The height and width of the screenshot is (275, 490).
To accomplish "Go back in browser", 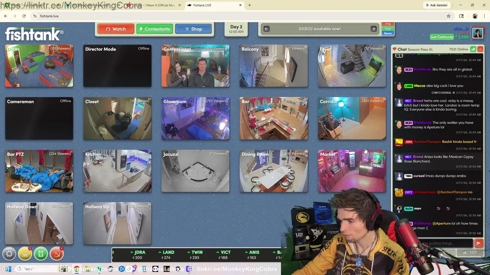I will point(5,16).
